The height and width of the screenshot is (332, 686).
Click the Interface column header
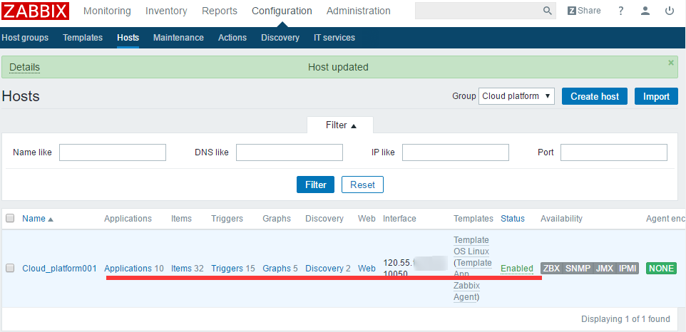(399, 219)
